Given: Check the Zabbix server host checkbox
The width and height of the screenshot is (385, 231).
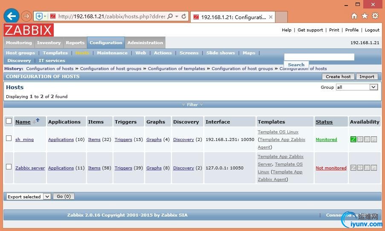Looking at the screenshot, I should 9,166.
